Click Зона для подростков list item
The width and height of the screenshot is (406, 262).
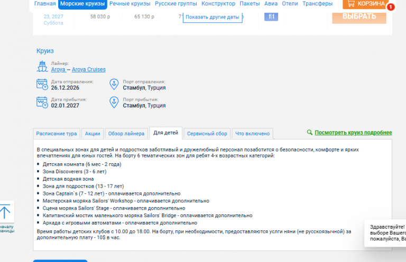[83, 186]
